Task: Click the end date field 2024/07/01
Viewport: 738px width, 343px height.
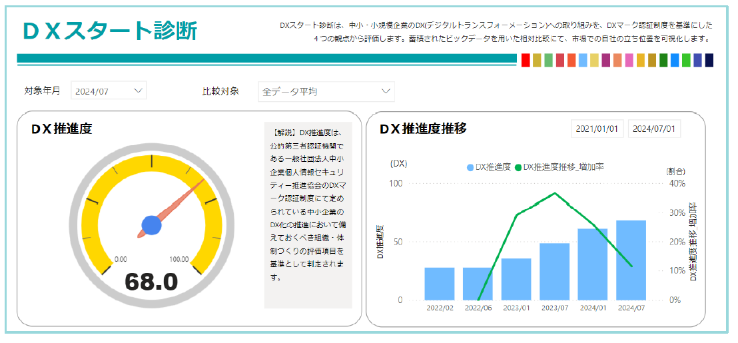Action: 653,129
